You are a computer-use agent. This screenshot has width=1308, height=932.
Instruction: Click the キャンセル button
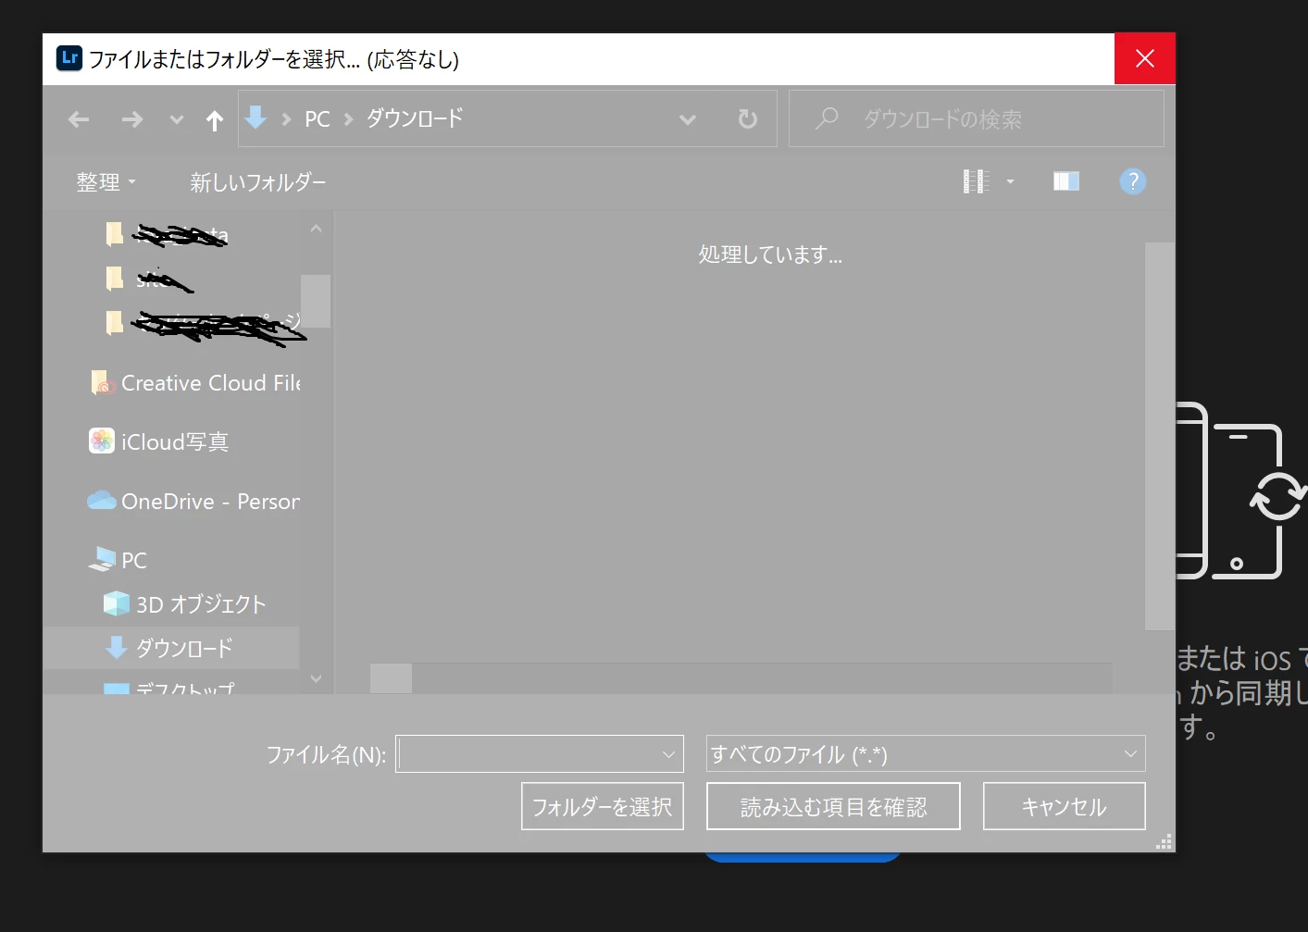[x=1065, y=806]
